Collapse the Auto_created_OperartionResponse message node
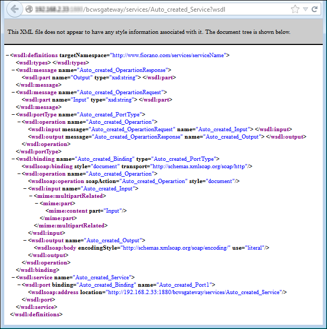 pos(13,70)
